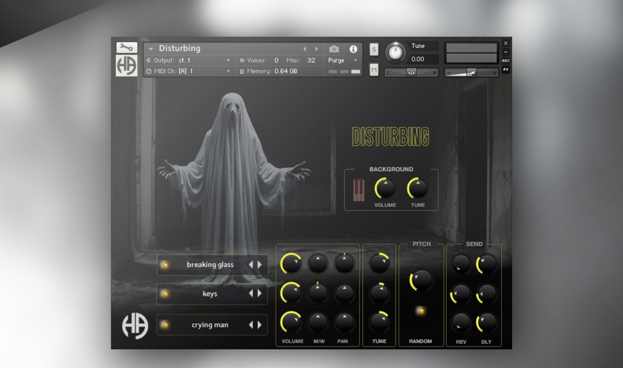Toggle the Solo S button

pos(374,49)
